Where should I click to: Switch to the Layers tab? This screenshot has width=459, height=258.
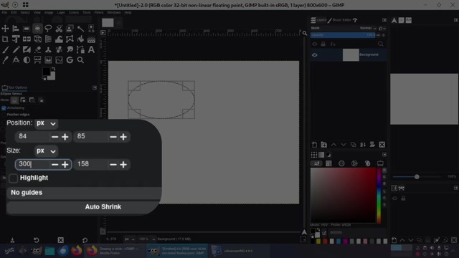click(318, 20)
